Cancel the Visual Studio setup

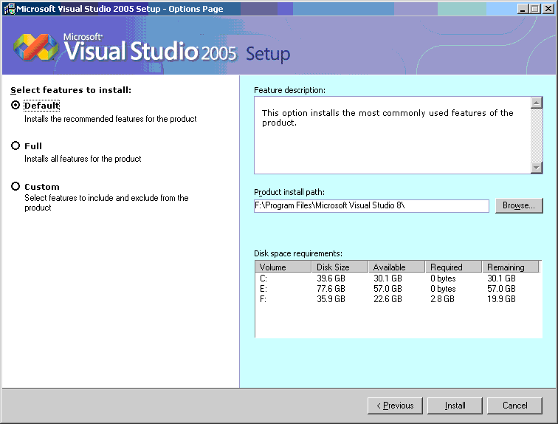coord(514,406)
